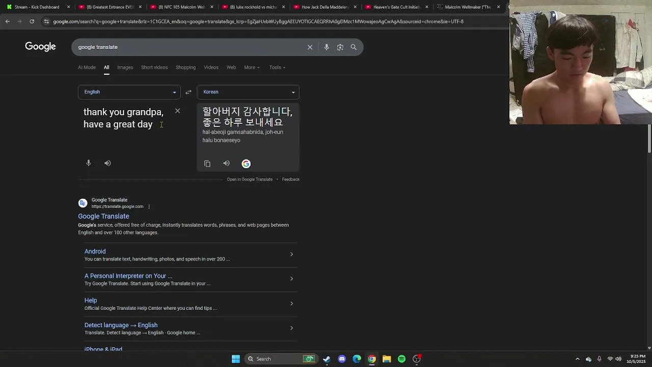The width and height of the screenshot is (652, 367).
Task: Open Detect language → English link
Action: click(121, 325)
